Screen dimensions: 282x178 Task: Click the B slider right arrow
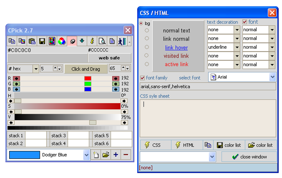pyautogui.click(x=116, y=89)
